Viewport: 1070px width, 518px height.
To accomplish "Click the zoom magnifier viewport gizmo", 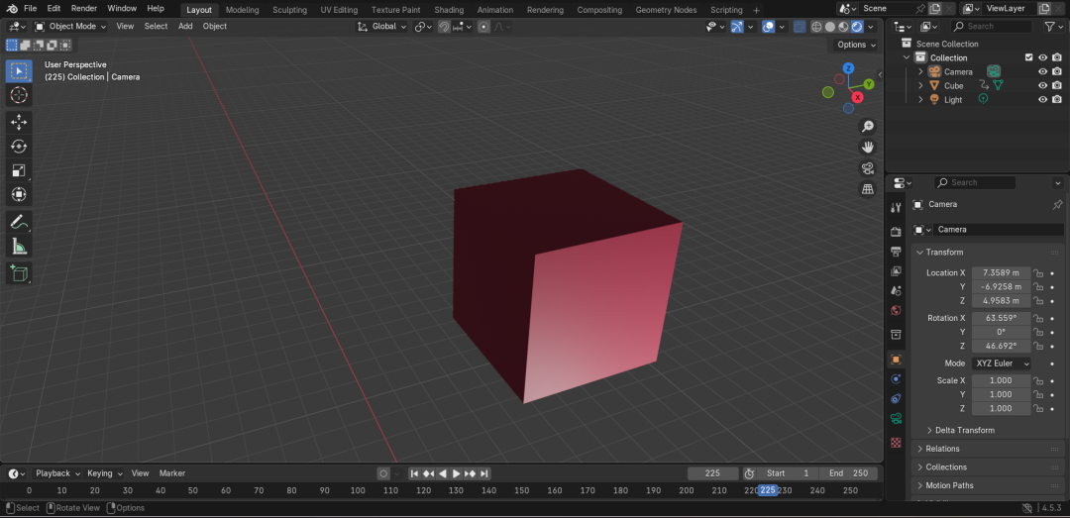I will [868, 126].
